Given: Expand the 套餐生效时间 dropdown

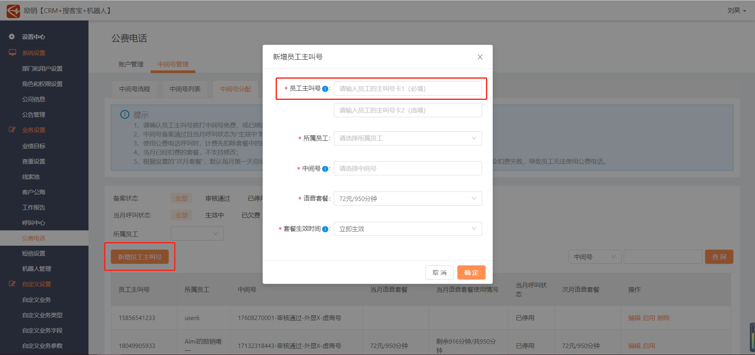Looking at the screenshot, I should 408,229.
